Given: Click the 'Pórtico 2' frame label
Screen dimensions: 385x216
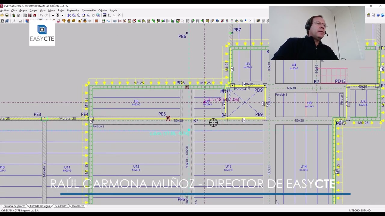Looking at the screenshot, I should click(98, 126).
